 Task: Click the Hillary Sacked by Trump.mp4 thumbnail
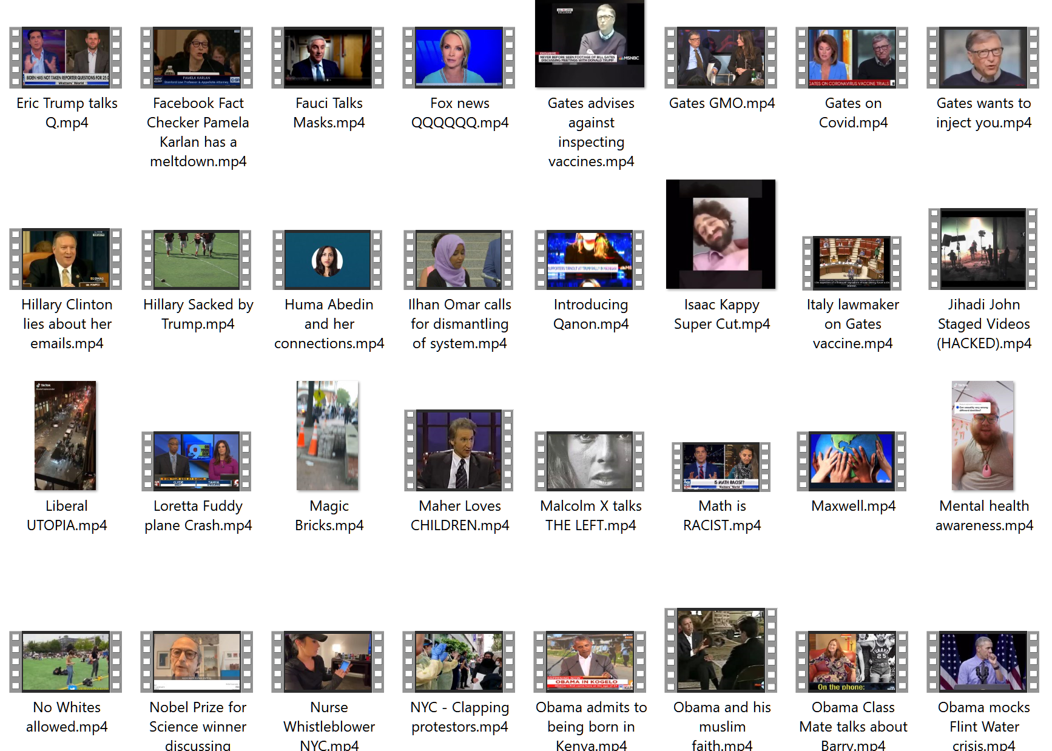tap(197, 260)
